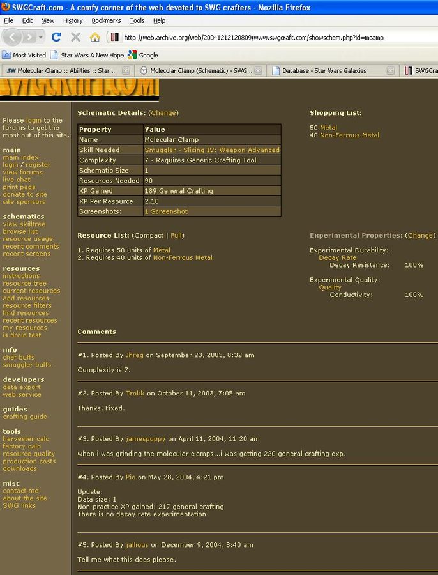Image resolution: width=438 pixels, height=575 pixels.
Task: Go to the Home page icon
Action: point(94,37)
